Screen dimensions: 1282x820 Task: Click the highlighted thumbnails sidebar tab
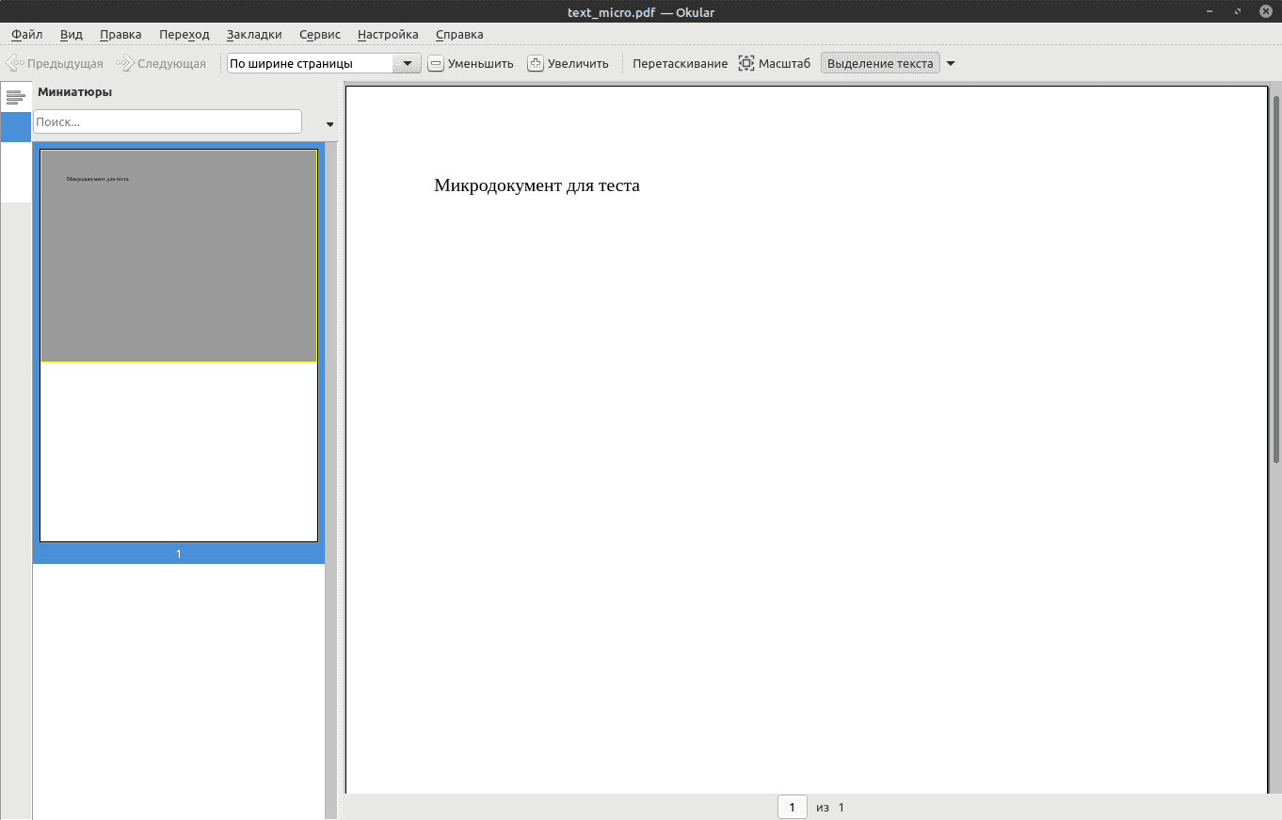[15, 127]
